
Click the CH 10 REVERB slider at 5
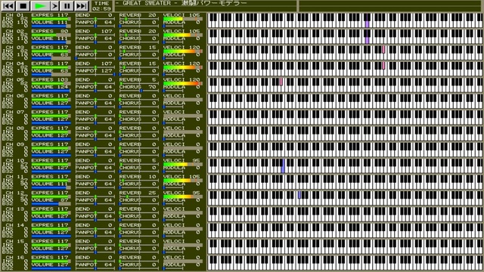pyautogui.click(x=138, y=164)
